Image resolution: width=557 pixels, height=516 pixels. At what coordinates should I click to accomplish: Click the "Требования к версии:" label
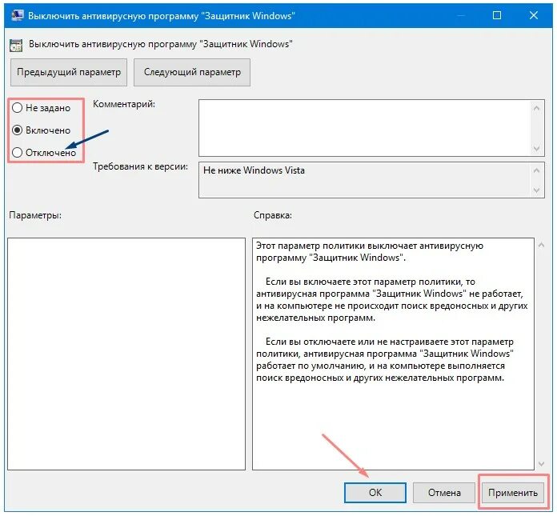pyautogui.click(x=140, y=166)
